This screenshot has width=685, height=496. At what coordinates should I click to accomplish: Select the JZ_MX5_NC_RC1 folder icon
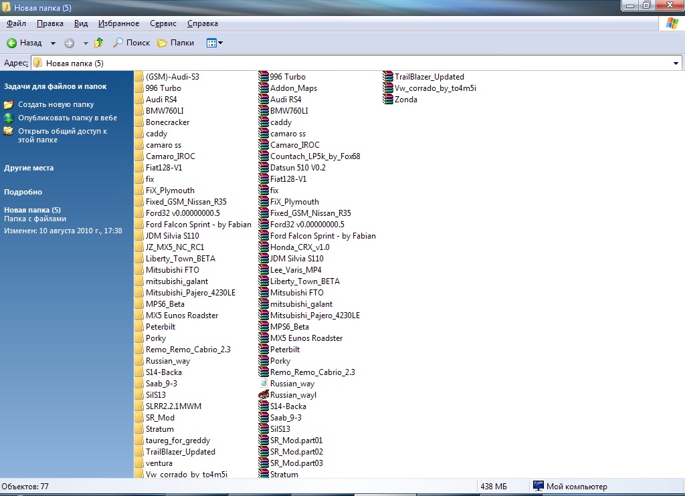139,247
